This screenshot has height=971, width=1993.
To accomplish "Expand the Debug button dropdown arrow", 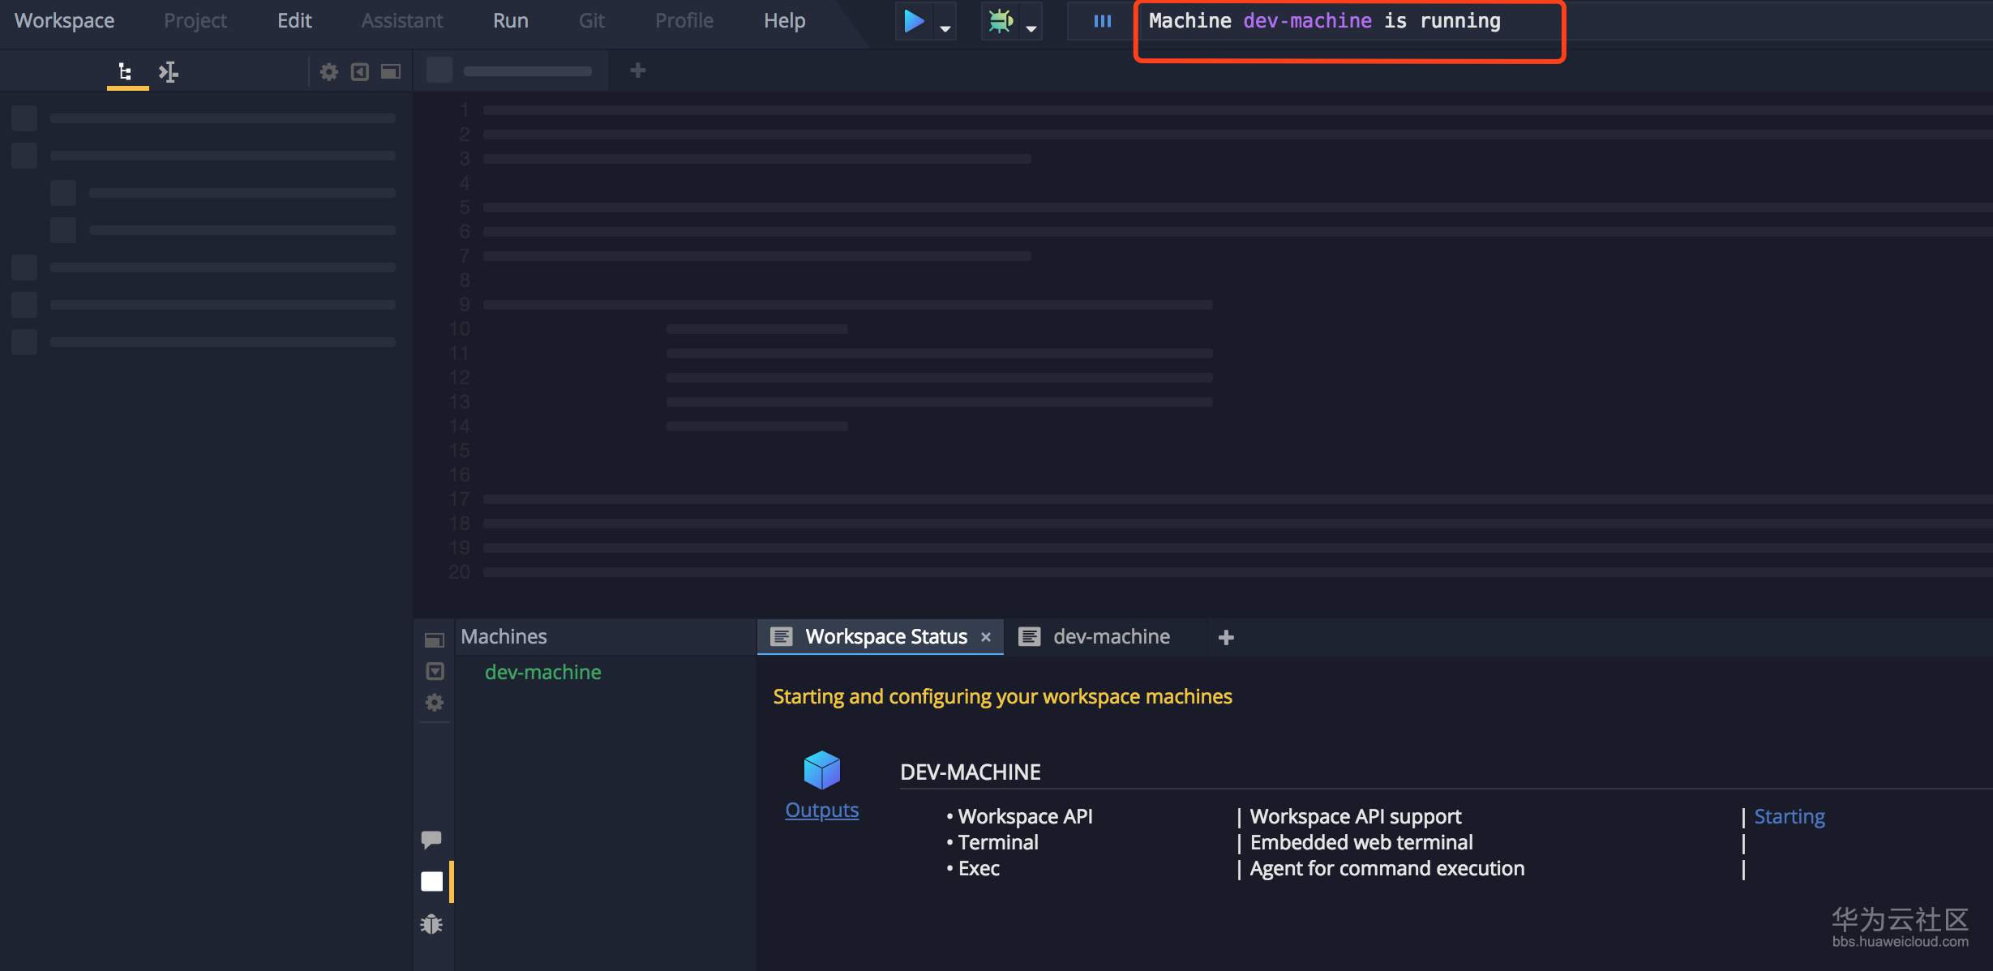I will pos(1031,28).
